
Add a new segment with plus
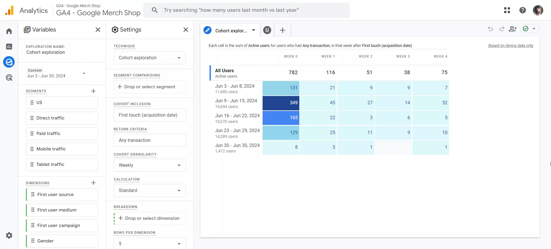point(93,91)
